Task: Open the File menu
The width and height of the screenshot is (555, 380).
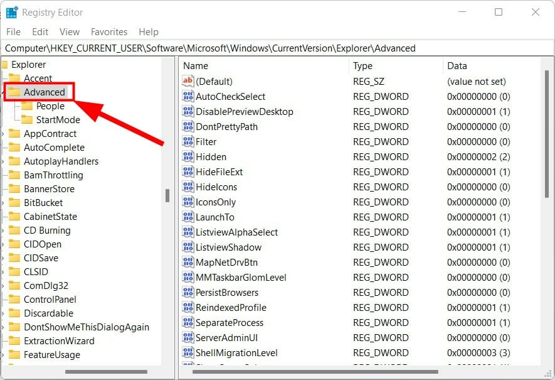Action: pyautogui.click(x=13, y=32)
